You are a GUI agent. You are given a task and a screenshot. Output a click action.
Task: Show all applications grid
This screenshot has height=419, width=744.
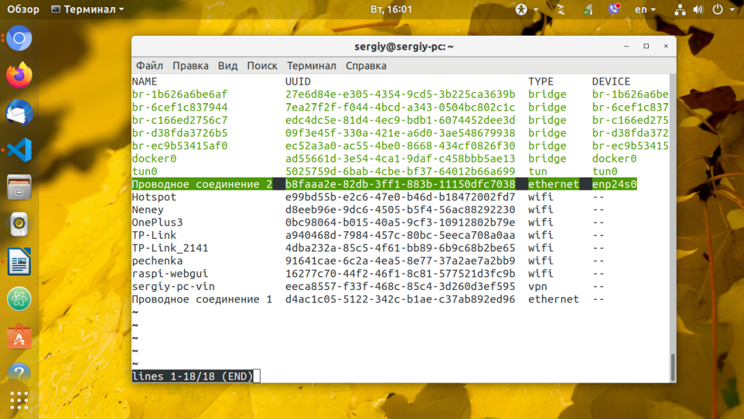(19, 401)
